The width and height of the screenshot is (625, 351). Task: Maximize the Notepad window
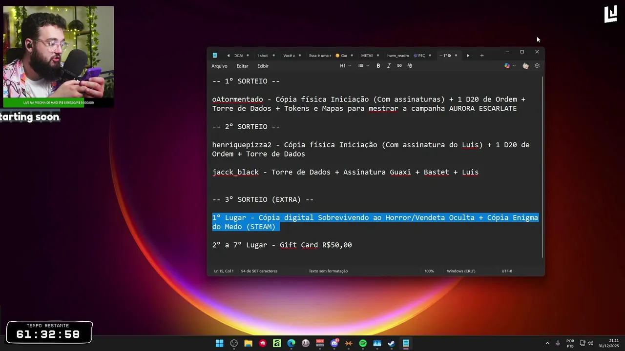tap(522, 52)
